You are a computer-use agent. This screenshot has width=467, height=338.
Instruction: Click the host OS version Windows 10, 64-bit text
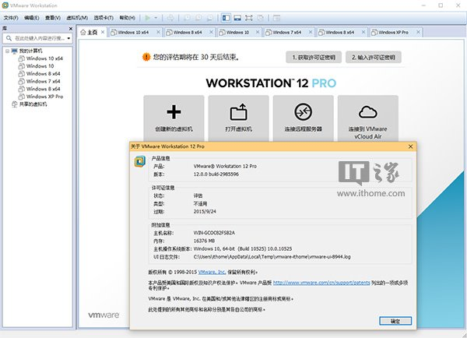243,249
